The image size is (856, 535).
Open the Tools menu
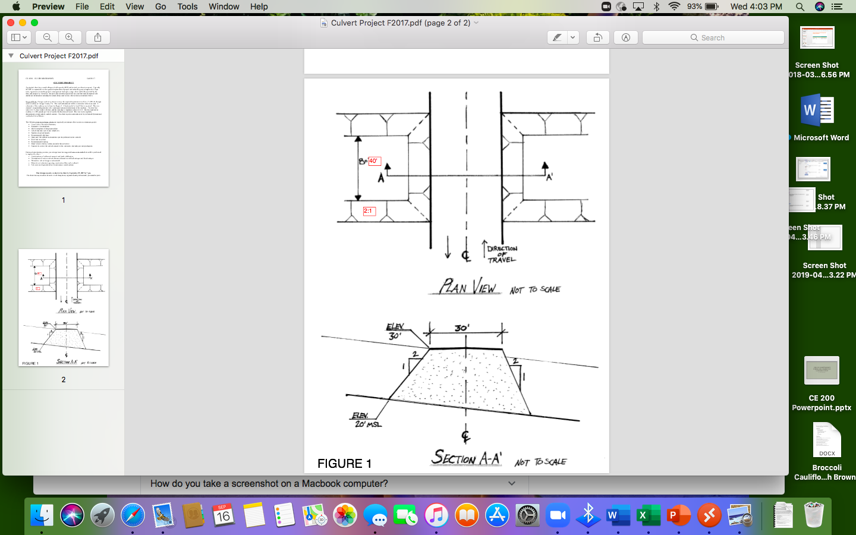pyautogui.click(x=187, y=7)
